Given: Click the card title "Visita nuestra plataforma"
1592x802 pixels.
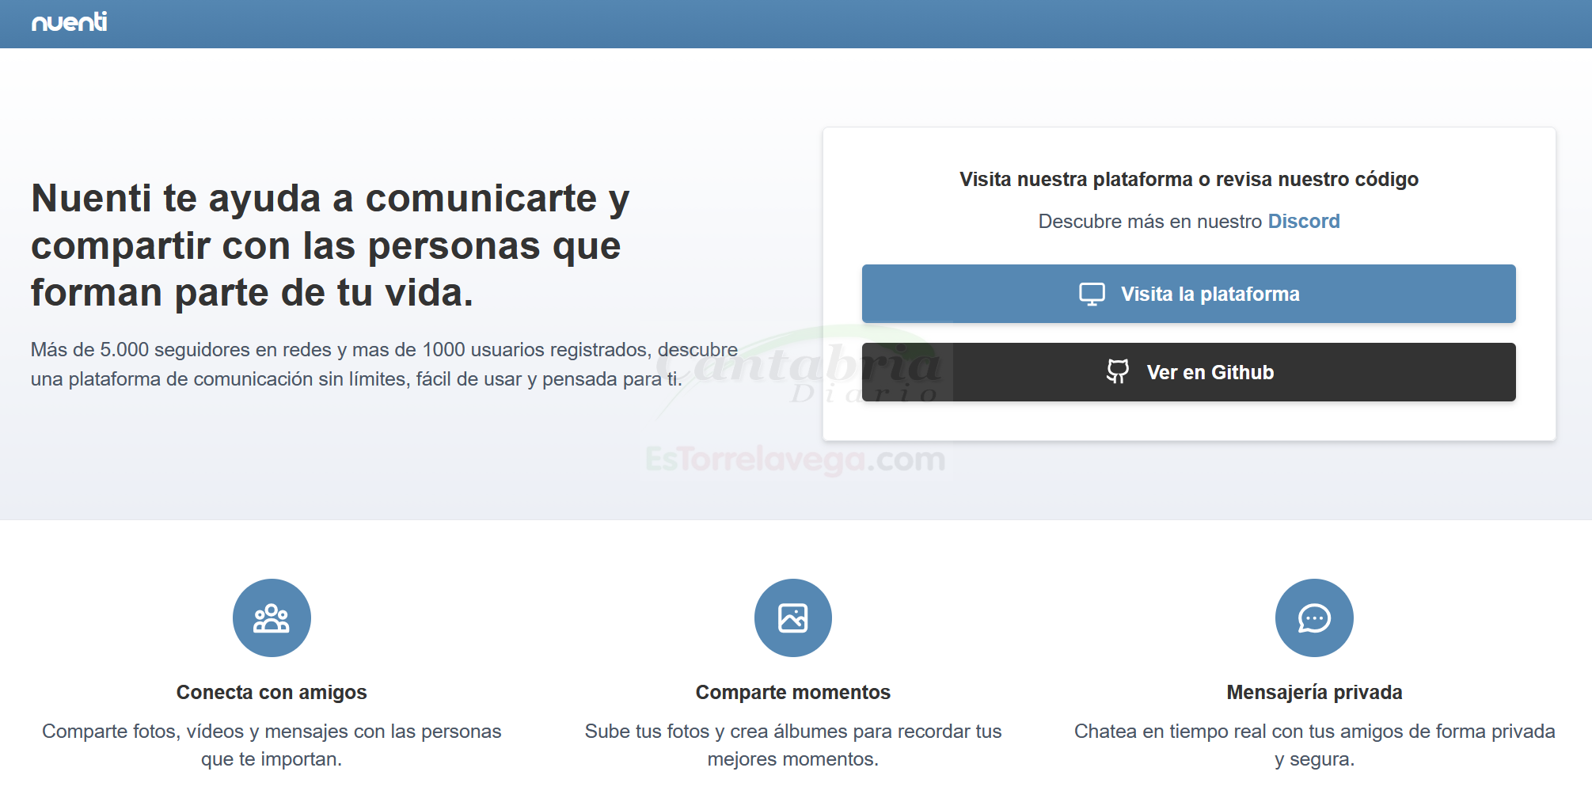Looking at the screenshot, I should (x=1188, y=179).
